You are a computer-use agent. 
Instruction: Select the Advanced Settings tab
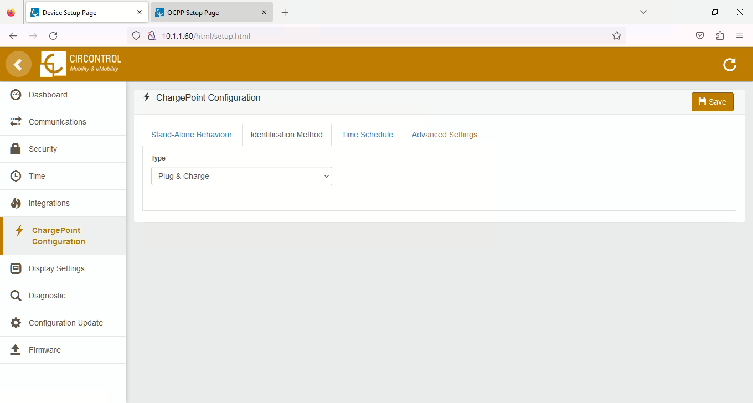[x=444, y=135]
